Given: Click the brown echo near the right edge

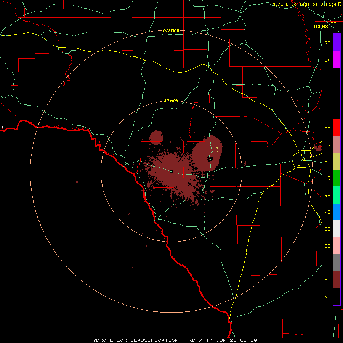Looking at the screenshot, I should [318, 147].
